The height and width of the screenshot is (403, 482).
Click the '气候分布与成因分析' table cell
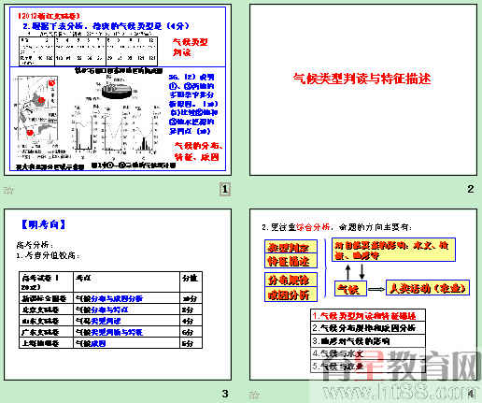tap(126, 298)
